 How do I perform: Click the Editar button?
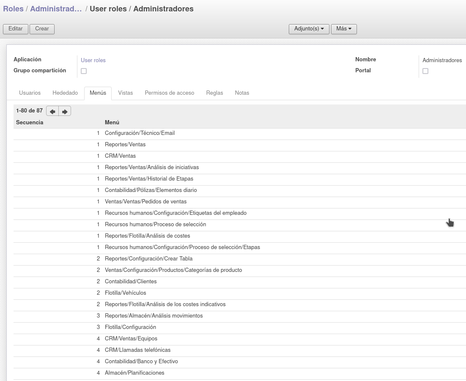pyautogui.click(x=16, y=29)
